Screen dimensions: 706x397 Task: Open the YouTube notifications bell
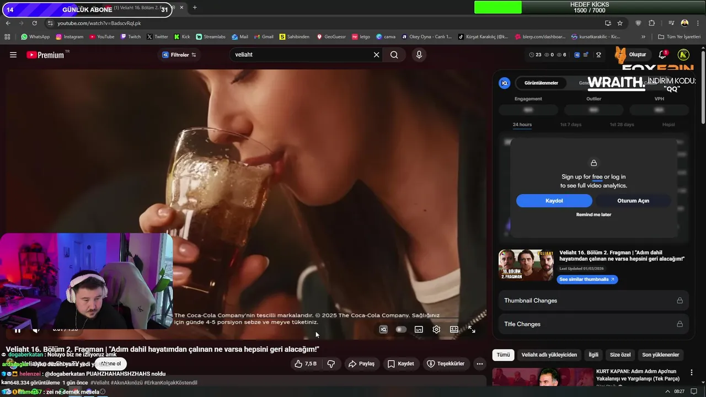coord(662,55)
